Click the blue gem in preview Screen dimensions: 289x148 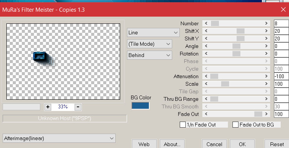point(40,56)
